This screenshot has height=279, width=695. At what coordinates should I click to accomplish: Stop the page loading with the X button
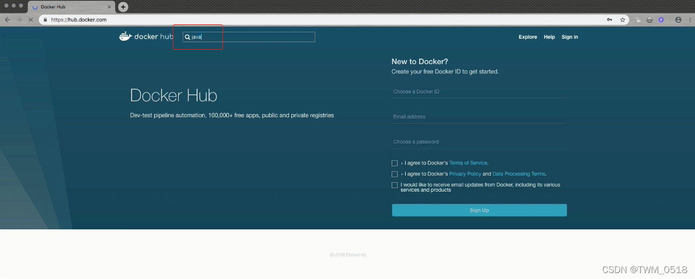click(31, 20)
